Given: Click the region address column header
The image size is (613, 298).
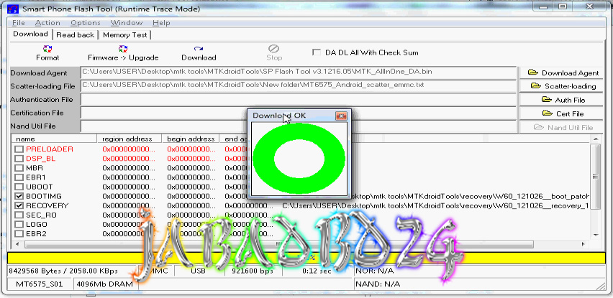Looking at the screenshot, I should (130, 139).
